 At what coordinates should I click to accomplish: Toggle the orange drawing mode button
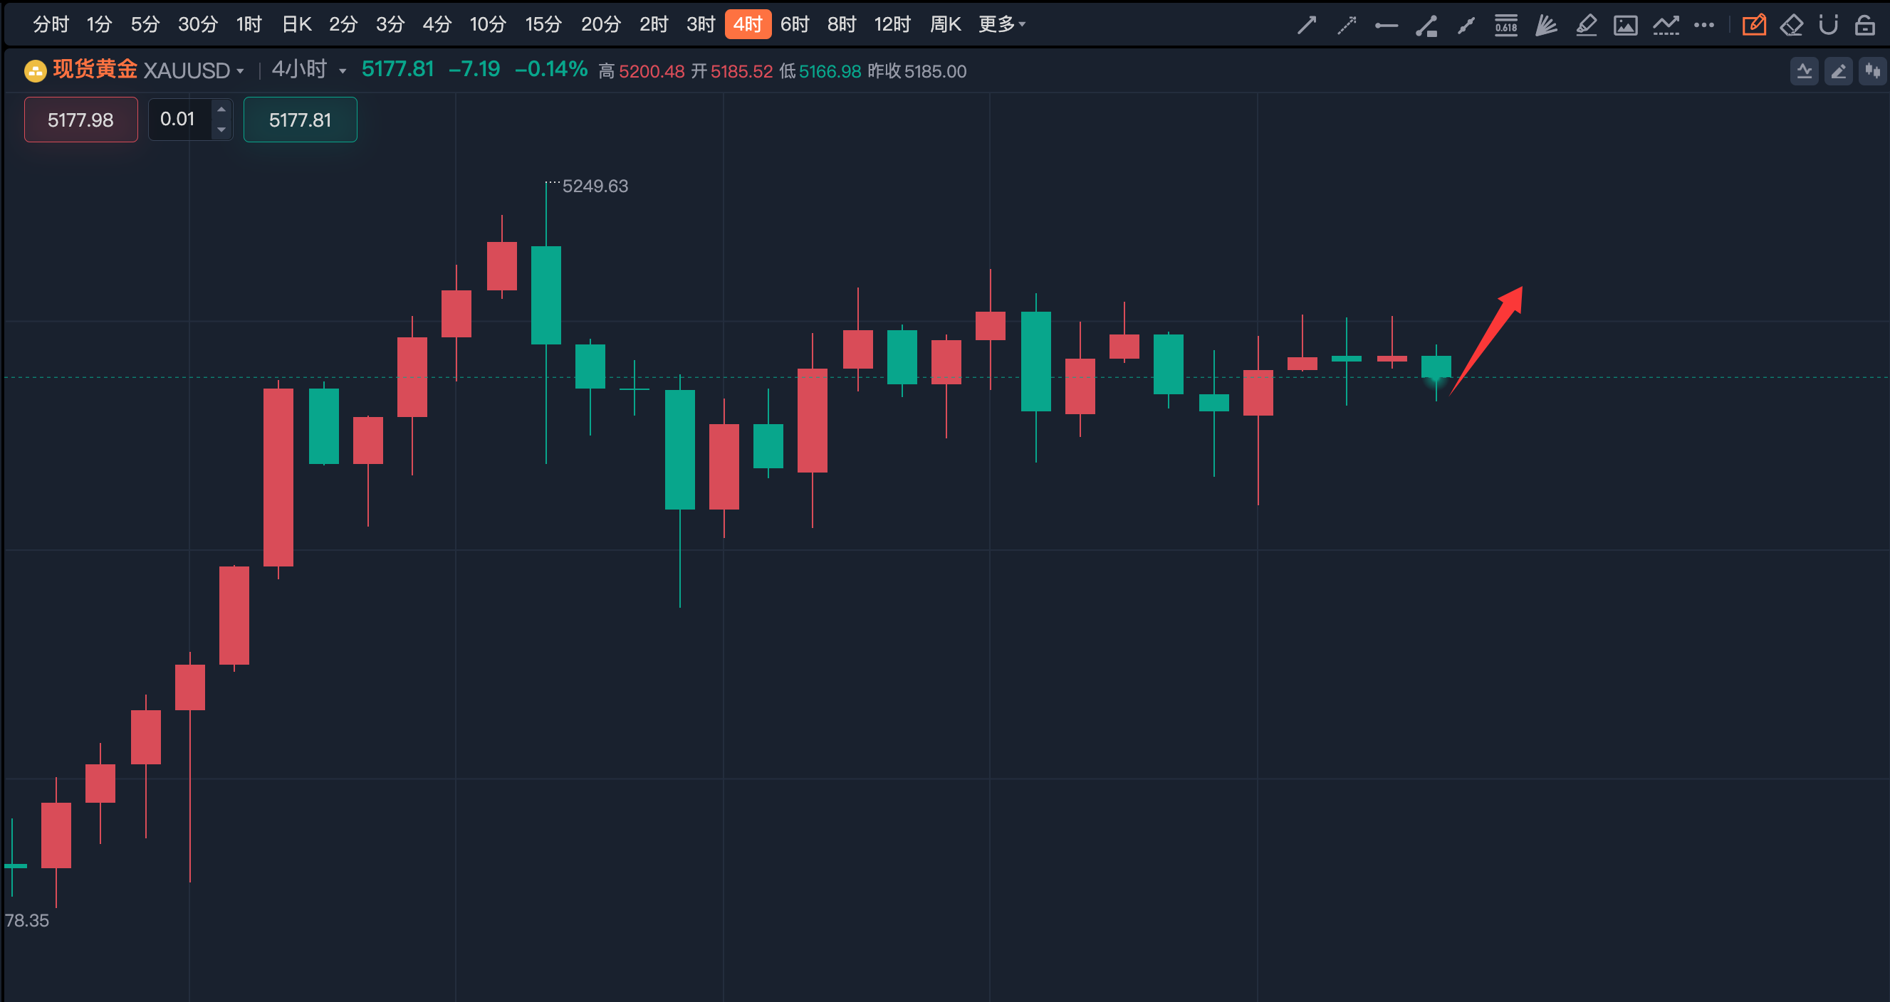point(1753,26)
